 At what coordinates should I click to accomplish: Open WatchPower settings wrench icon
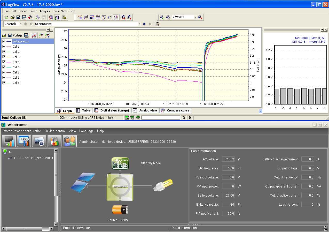point(24,141)
